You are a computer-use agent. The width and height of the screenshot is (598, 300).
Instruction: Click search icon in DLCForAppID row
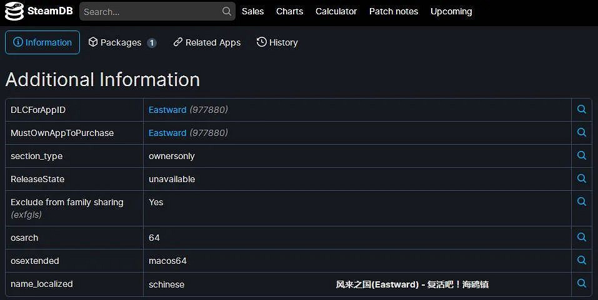coord(581,110)
